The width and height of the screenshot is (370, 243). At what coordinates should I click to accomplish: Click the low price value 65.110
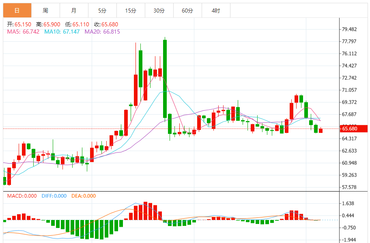[81, 24]
